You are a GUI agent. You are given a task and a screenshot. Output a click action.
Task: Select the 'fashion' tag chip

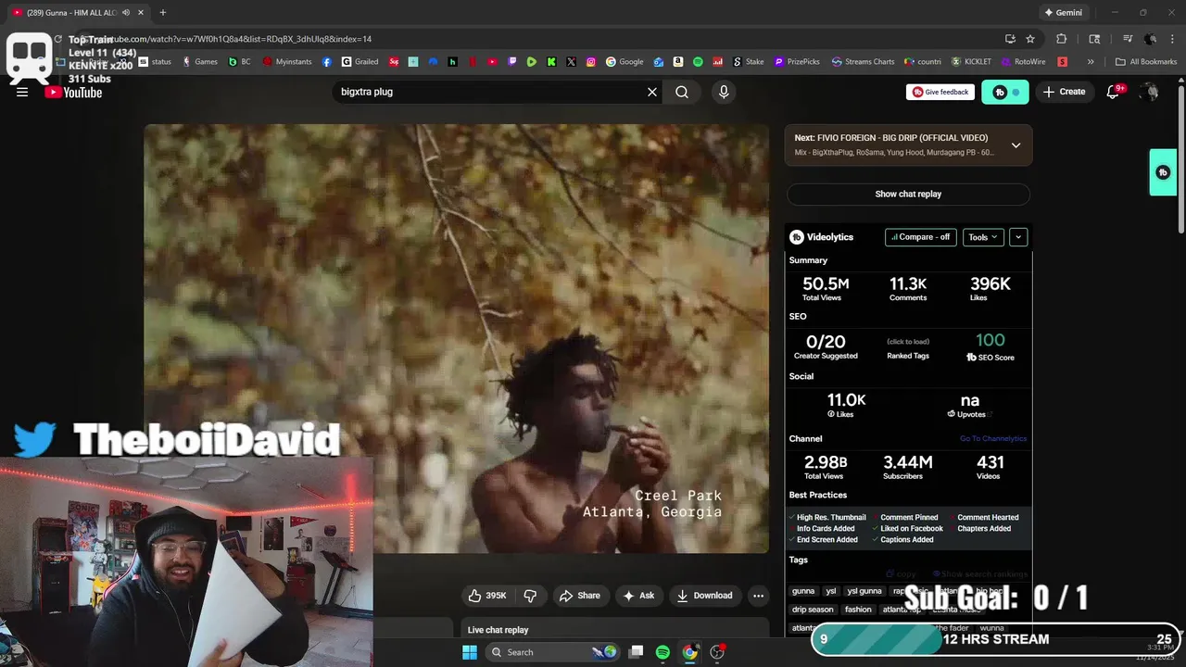point(858,610)
